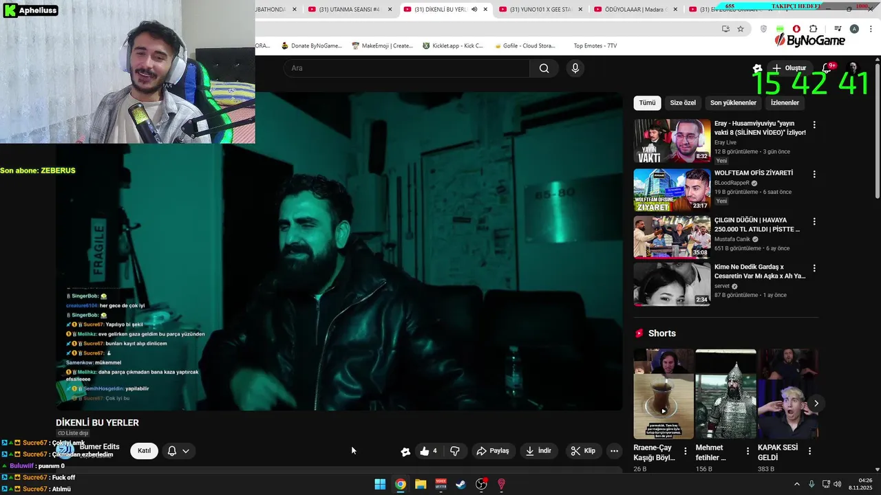This screenshot has height=495, width=881.
Task: Open options for KAPAK SESİ GELDİ short
Action: pyautogui.click(x=809, y=452)
